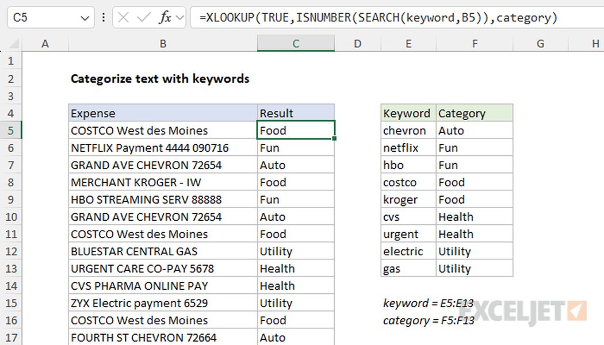Screen dimensions: 604x345
Task: Expand the dropdown arrow beside fx
Action: (x=179, y=18)
